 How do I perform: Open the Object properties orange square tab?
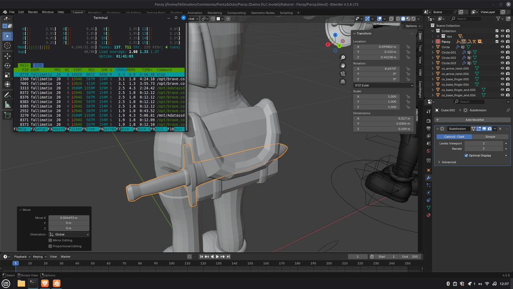(428, 170)
